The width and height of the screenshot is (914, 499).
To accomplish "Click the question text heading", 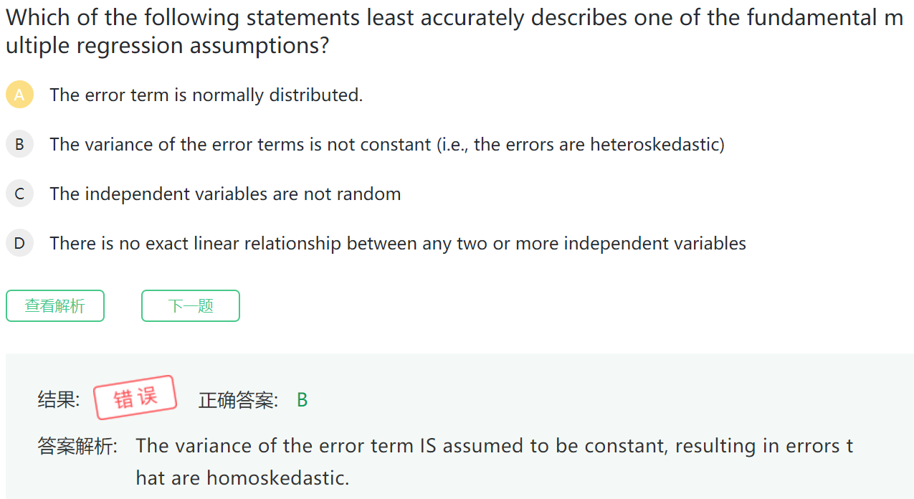I will [x=454, y=32].
